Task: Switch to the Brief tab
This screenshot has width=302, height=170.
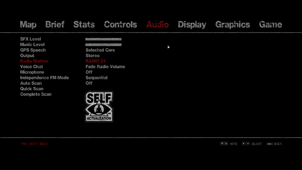Action: [x=55, y=25]
